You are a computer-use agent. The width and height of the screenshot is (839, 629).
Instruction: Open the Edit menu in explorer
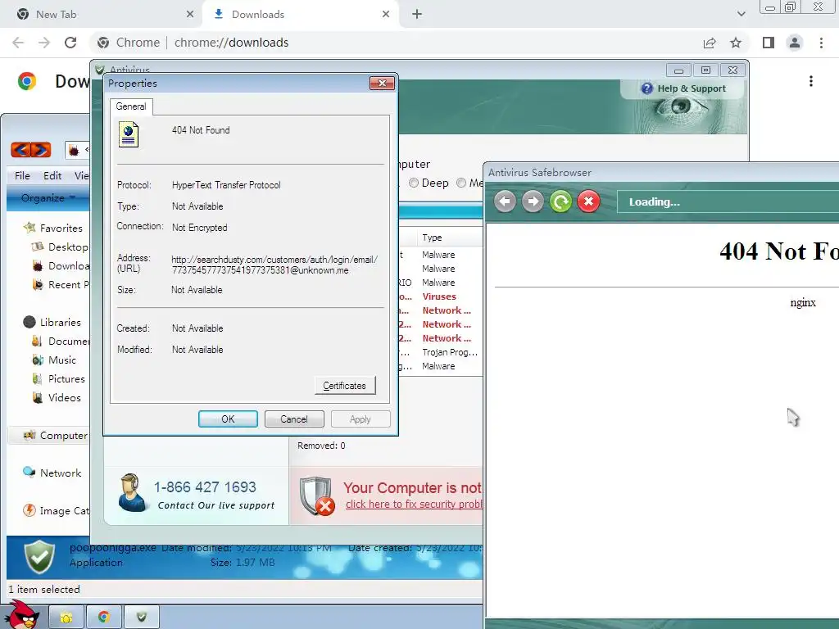[x=52, y=176]
